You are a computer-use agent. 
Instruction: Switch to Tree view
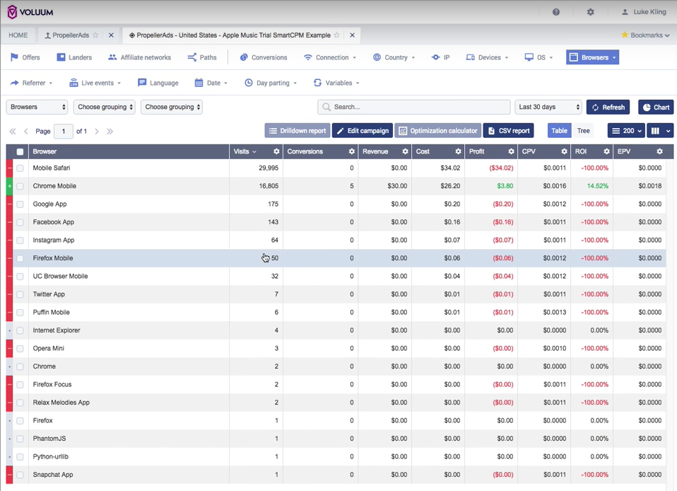coord(583,130)
